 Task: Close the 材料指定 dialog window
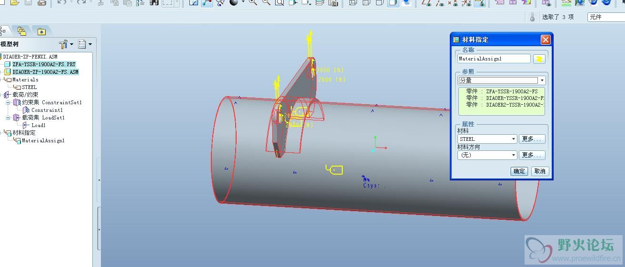click(546, 40)
